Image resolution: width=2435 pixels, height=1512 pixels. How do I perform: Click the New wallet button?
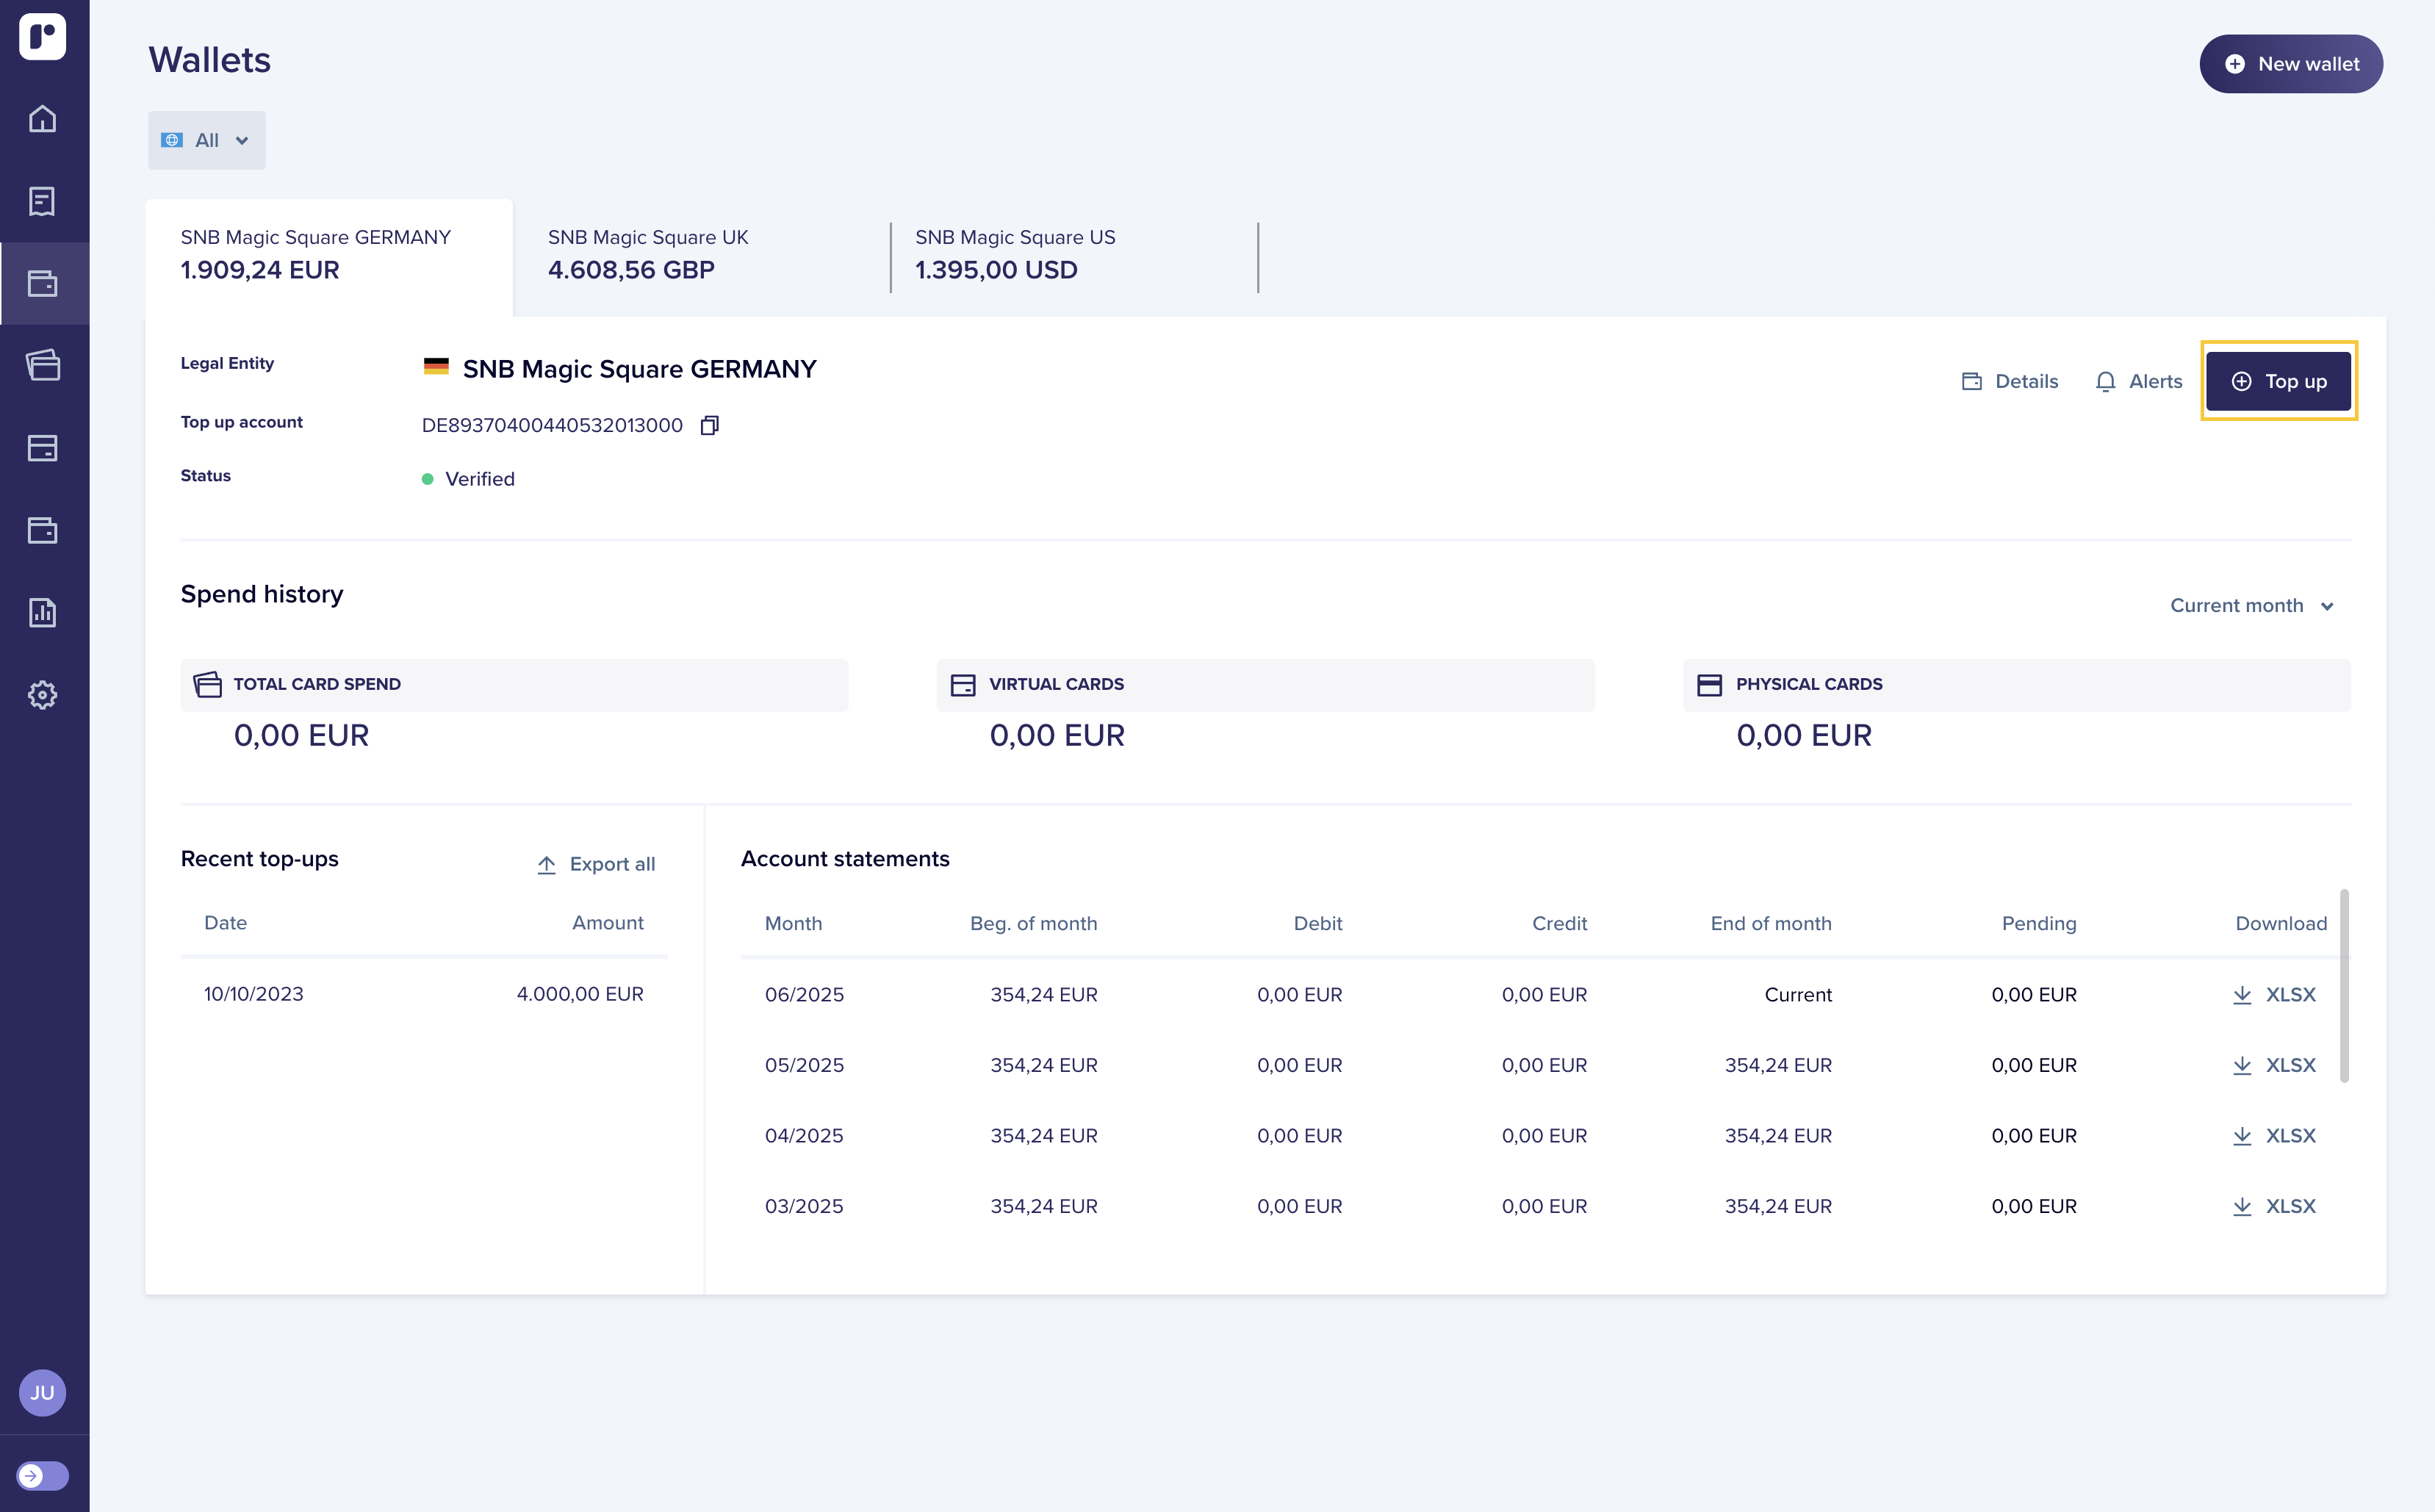pos(2290,64)
